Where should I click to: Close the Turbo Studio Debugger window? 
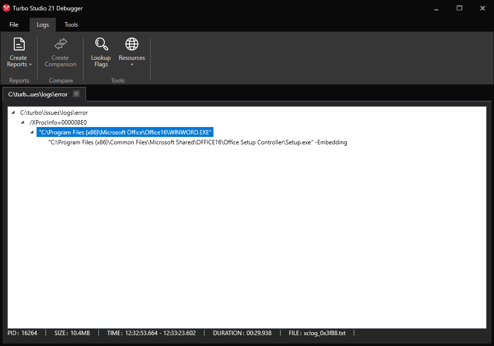[482, 8]
